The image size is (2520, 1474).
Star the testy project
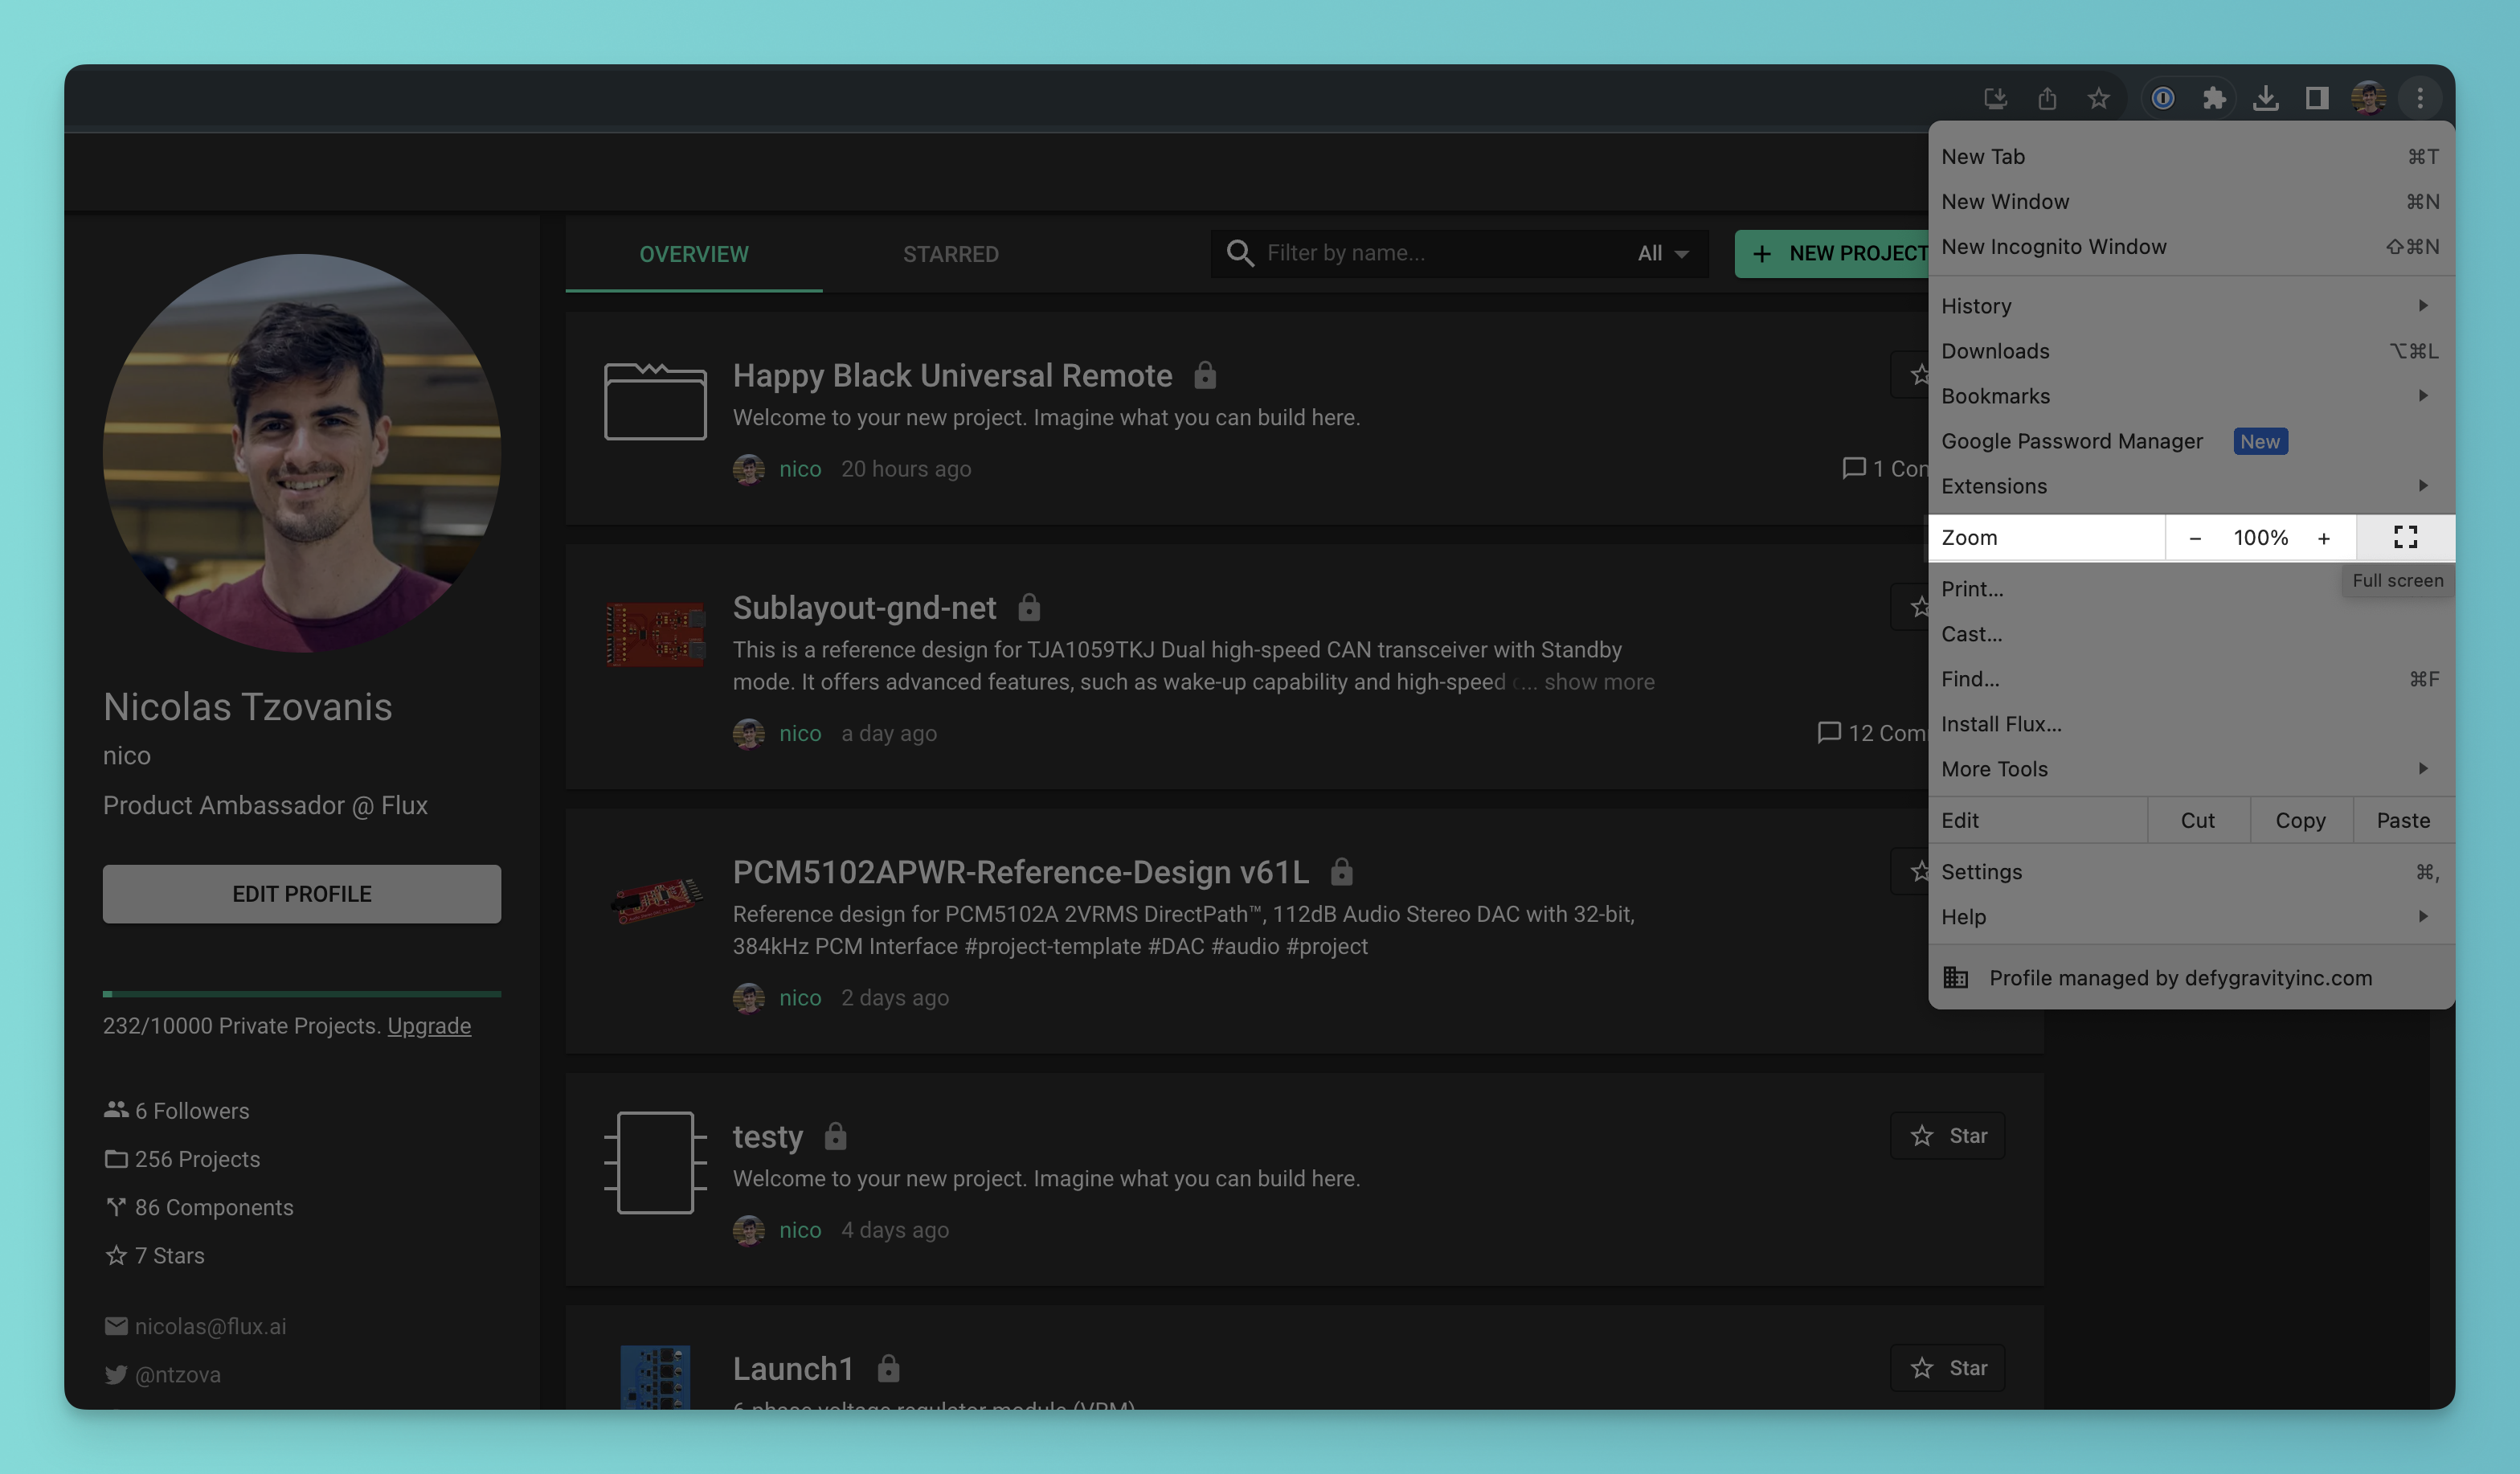(x=1947, y=1135)
